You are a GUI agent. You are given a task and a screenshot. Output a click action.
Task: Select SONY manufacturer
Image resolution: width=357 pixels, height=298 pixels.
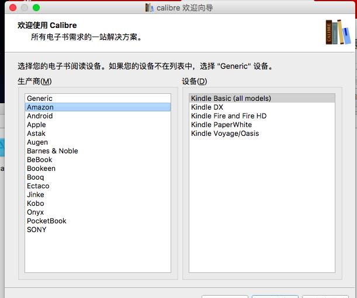pyautogui.click(x=98, y=230)
